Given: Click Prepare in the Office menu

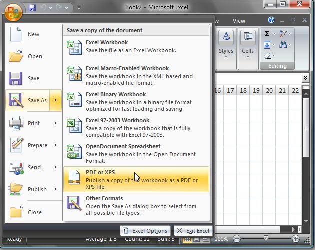Looking at the screenshot, I should click(x=33, y=145).
